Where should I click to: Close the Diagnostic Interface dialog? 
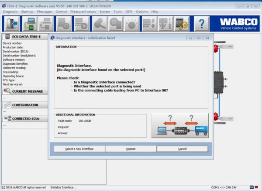point(207,38)
